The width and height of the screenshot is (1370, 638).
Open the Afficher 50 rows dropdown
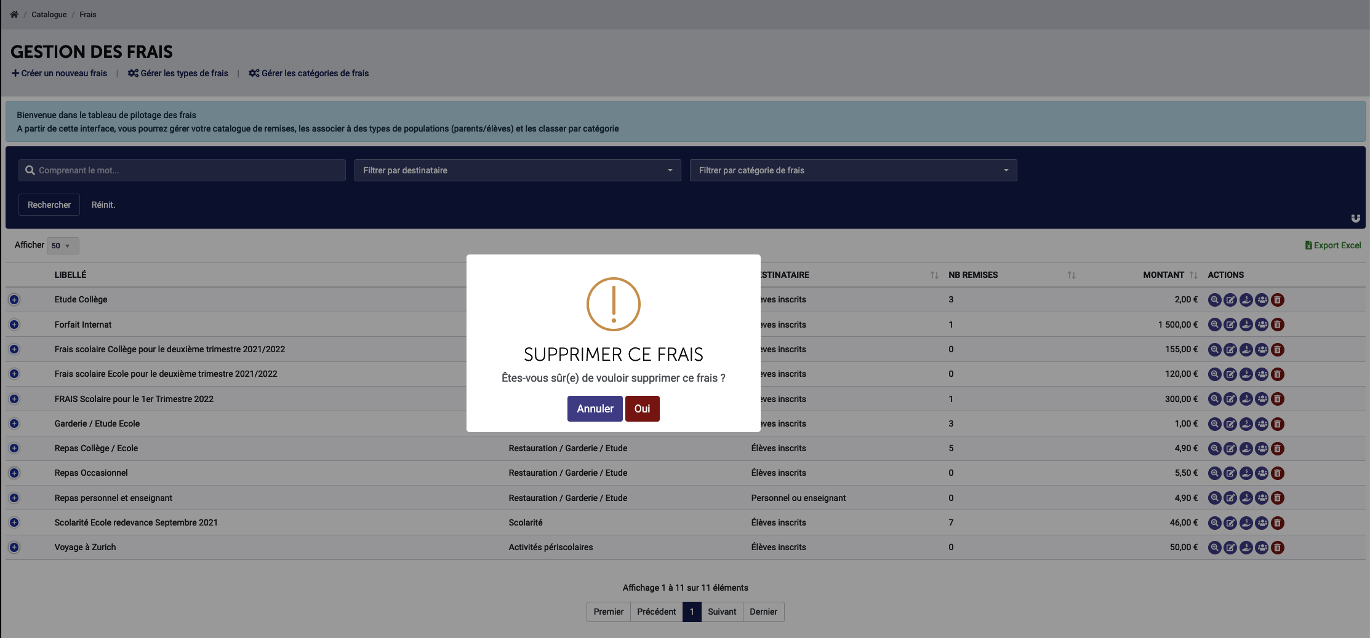coord(63,246)
